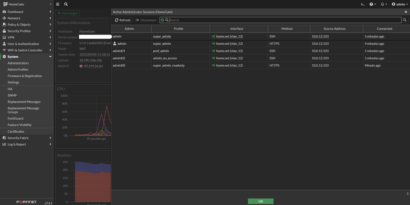Expand the Policy & Objects menu
Screen dimensions: 410x205
(x=27, y=25)
